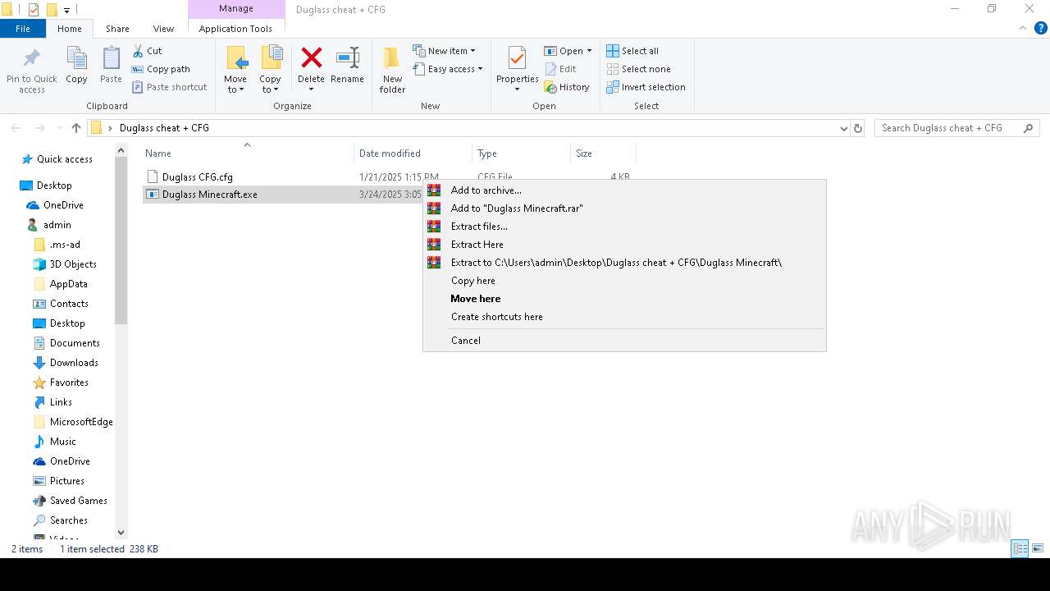Click the Pin to Quick access icon
The width and height of the screenshot is (1050, 591).
click(x=31, y=59)
